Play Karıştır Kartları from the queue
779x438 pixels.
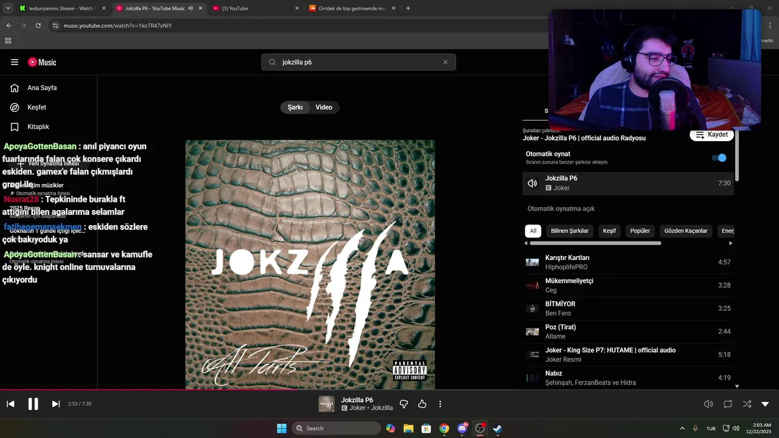point(628,262)
